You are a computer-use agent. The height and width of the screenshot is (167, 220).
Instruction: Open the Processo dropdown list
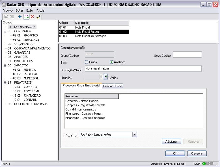pos(135,134)
